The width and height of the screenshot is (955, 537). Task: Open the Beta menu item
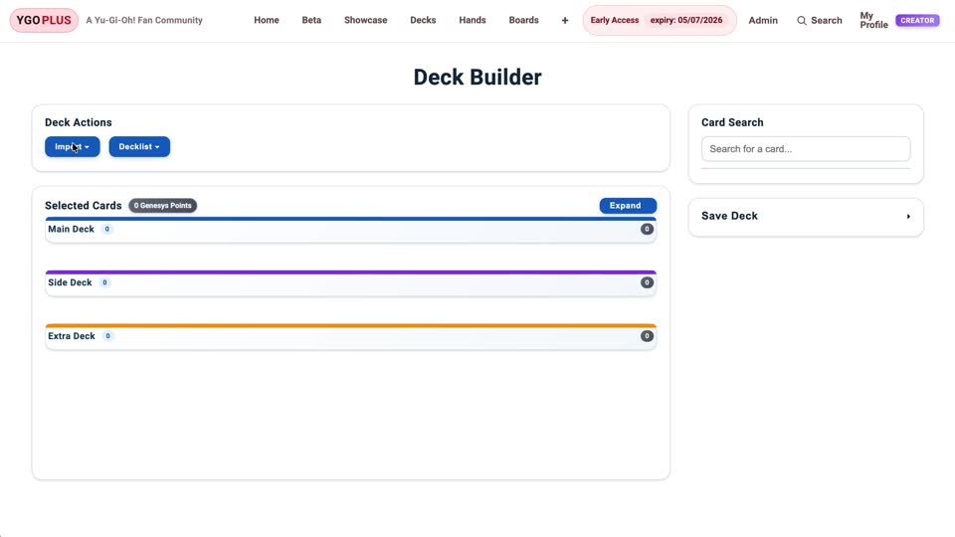[311, 20]
